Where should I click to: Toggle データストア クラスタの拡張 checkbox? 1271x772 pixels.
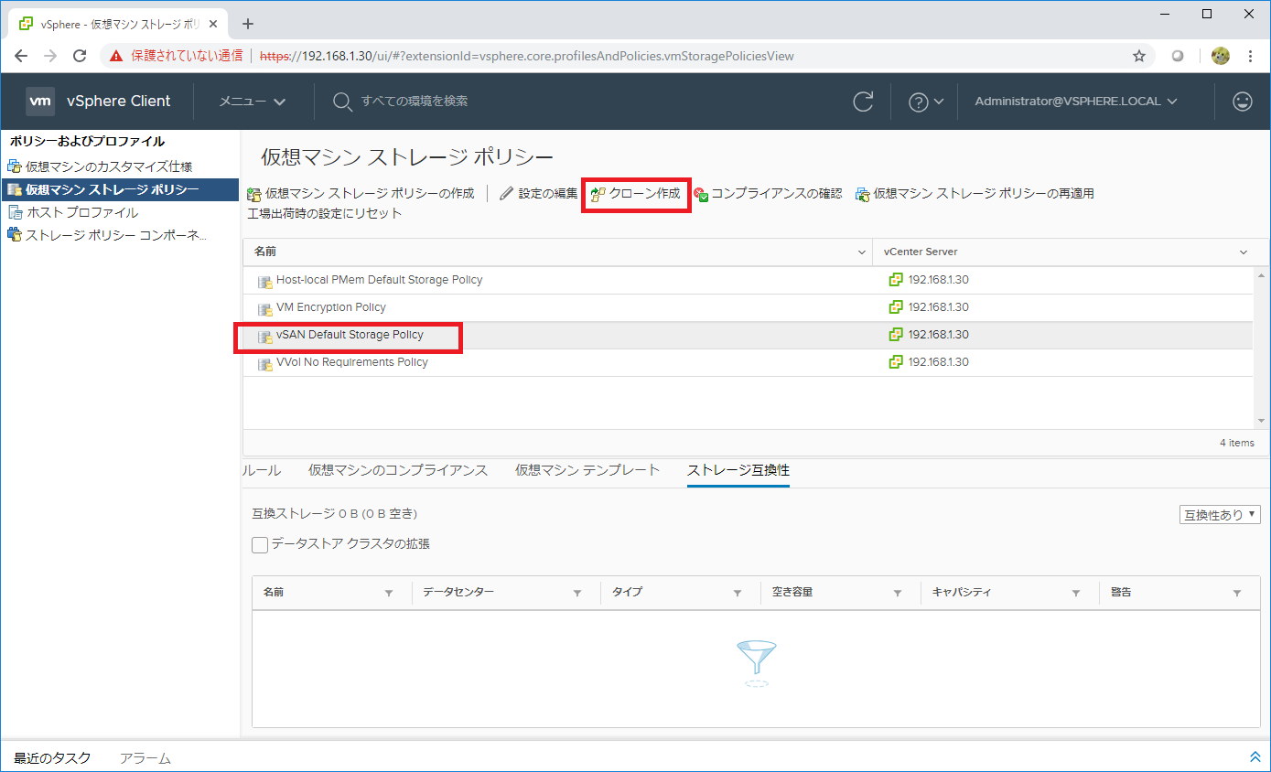(260, 544)
